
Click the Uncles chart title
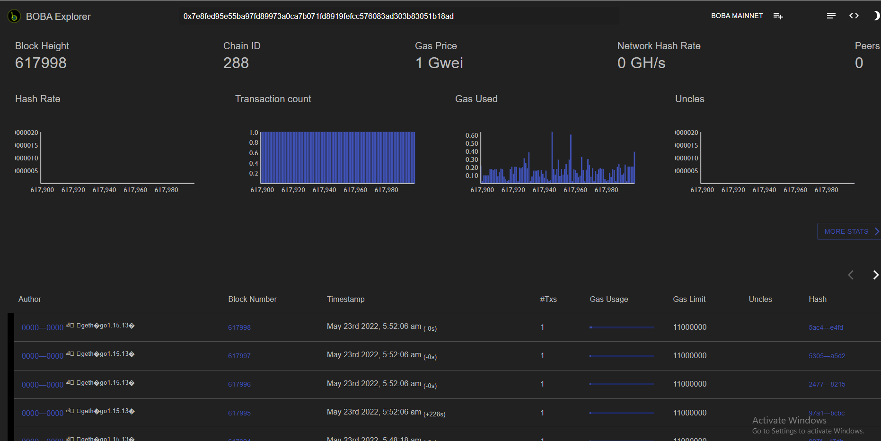[690, 99]
